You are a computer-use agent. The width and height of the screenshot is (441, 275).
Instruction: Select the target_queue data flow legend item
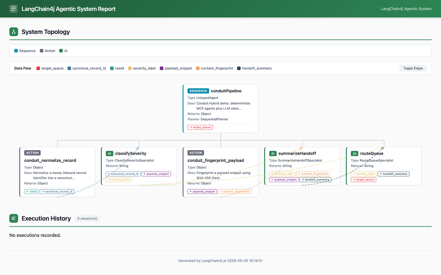(x=50, y=68)
